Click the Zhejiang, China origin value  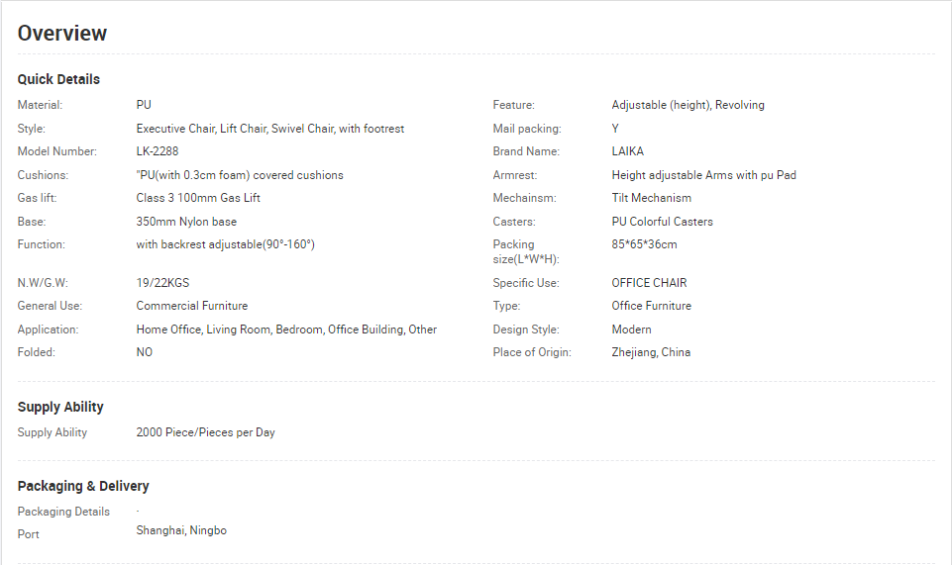(651, 352)
